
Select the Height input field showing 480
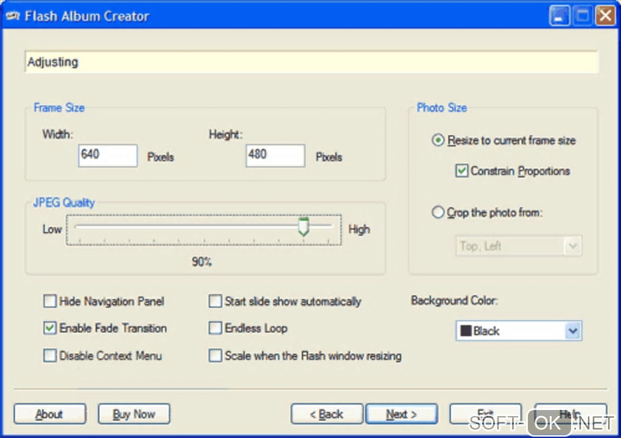coord(275,156)
